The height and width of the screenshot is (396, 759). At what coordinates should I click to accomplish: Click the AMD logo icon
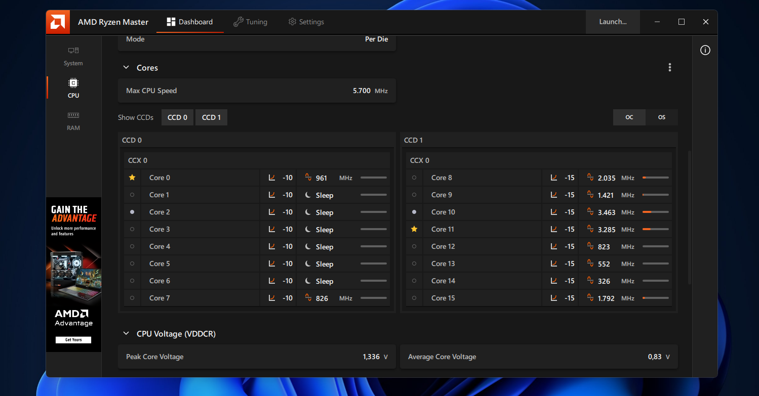point(58,22)
